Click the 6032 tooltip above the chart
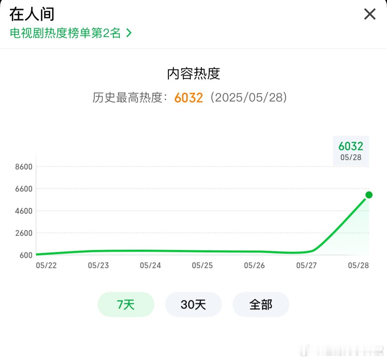This screenshot has width=387, height=360. tap(351, 151)
